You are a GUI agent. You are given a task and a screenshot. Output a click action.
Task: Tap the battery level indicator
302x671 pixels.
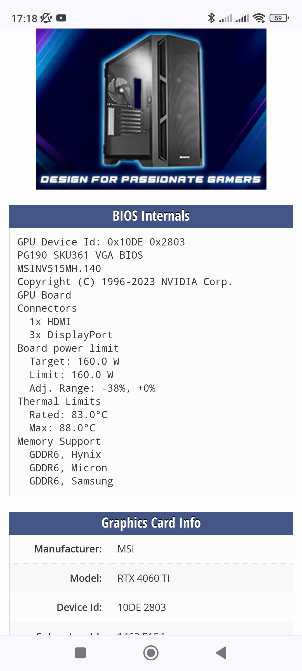[279, 18]
